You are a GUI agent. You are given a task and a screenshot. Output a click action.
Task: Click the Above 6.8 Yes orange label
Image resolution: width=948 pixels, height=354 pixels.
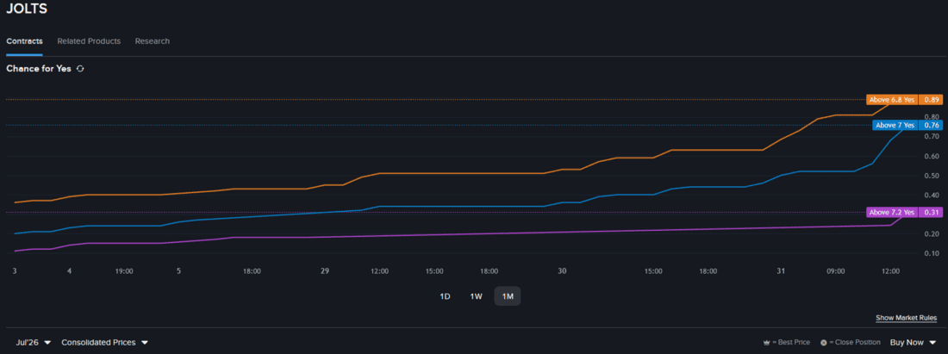click(x=892, y=100)
